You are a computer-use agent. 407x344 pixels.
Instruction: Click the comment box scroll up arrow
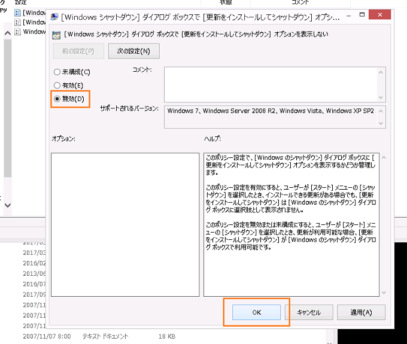coord(381,72)
